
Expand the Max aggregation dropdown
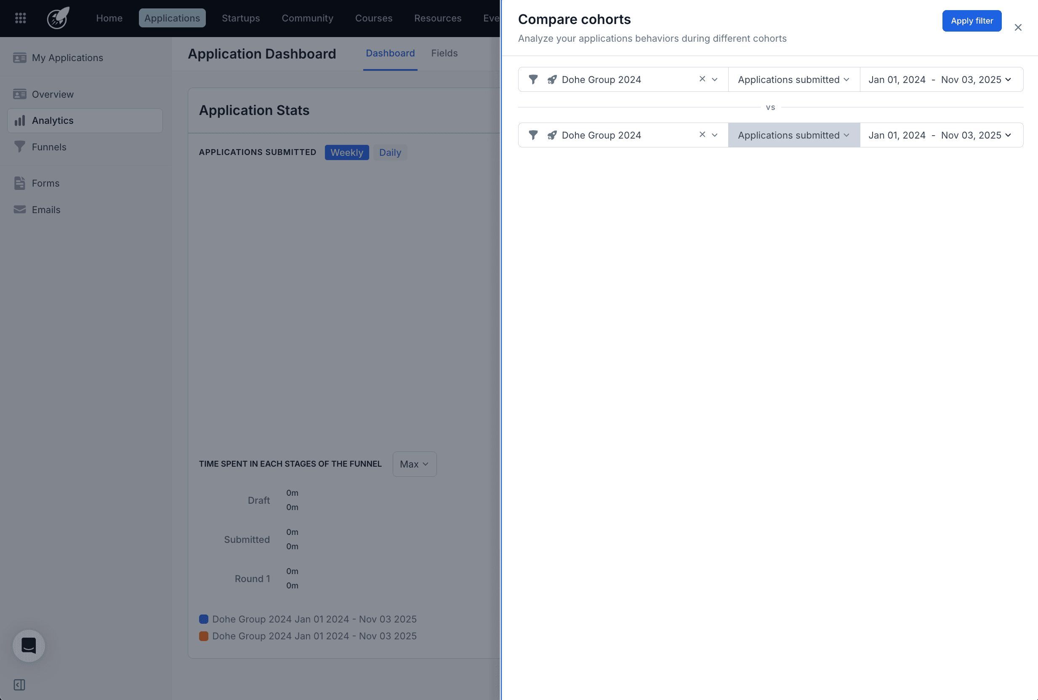[414, 464]
